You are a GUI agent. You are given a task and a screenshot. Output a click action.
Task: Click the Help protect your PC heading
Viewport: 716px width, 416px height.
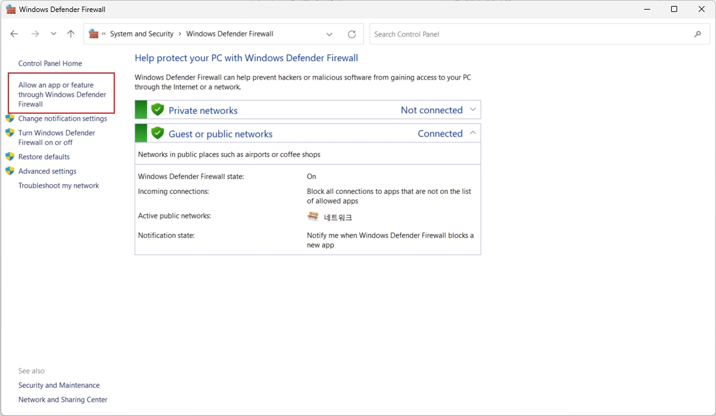(x=246, y=58)
